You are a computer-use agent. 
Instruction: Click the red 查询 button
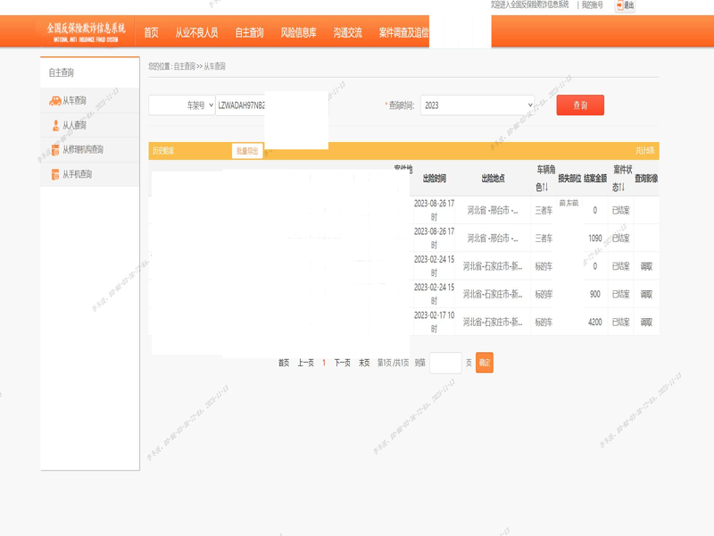point(580,105)
